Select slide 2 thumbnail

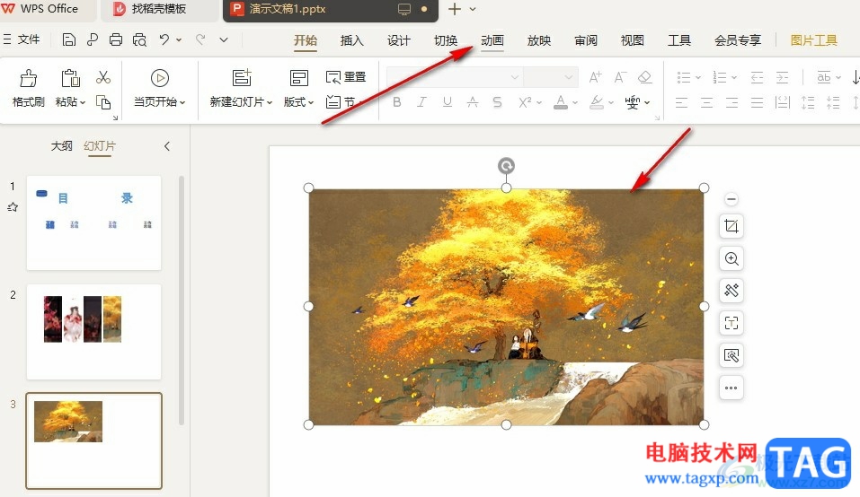coord(93,332)
